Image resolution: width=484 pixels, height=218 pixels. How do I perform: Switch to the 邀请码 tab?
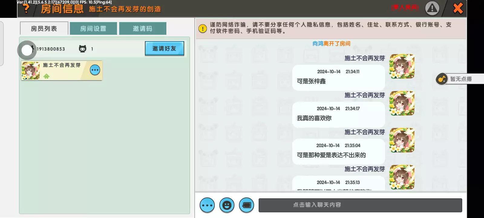pyautogui.click(x=142, y=28)
